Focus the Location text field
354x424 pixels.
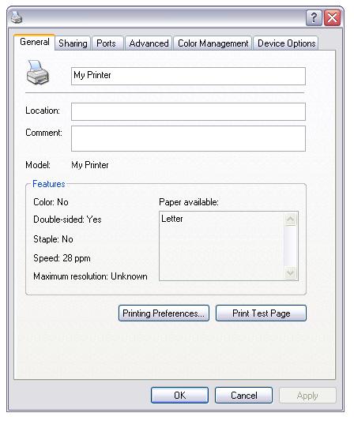click(x=188, y=111)
